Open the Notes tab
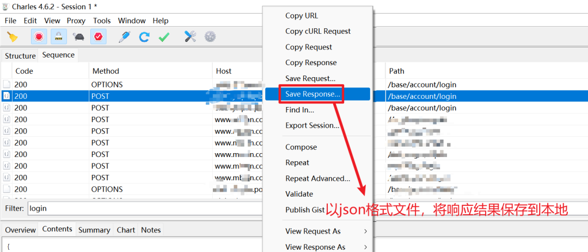This screenshot has height=252, width=588. coord(151,230)
